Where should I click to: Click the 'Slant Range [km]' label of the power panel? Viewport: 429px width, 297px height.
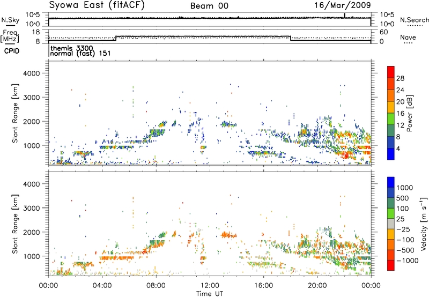coord(15,113)
